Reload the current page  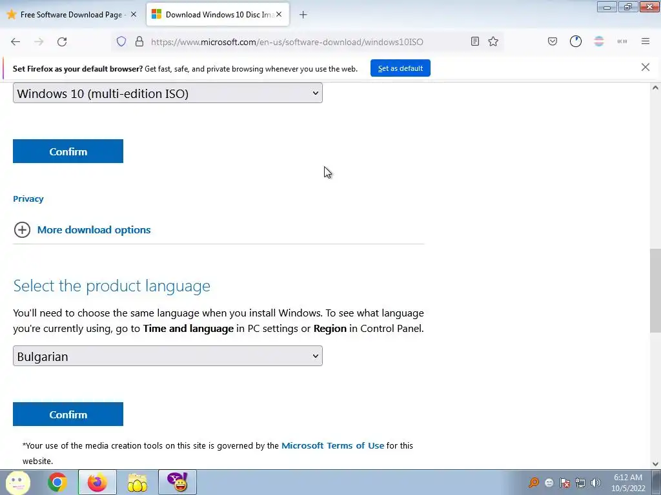coord(62,42)
